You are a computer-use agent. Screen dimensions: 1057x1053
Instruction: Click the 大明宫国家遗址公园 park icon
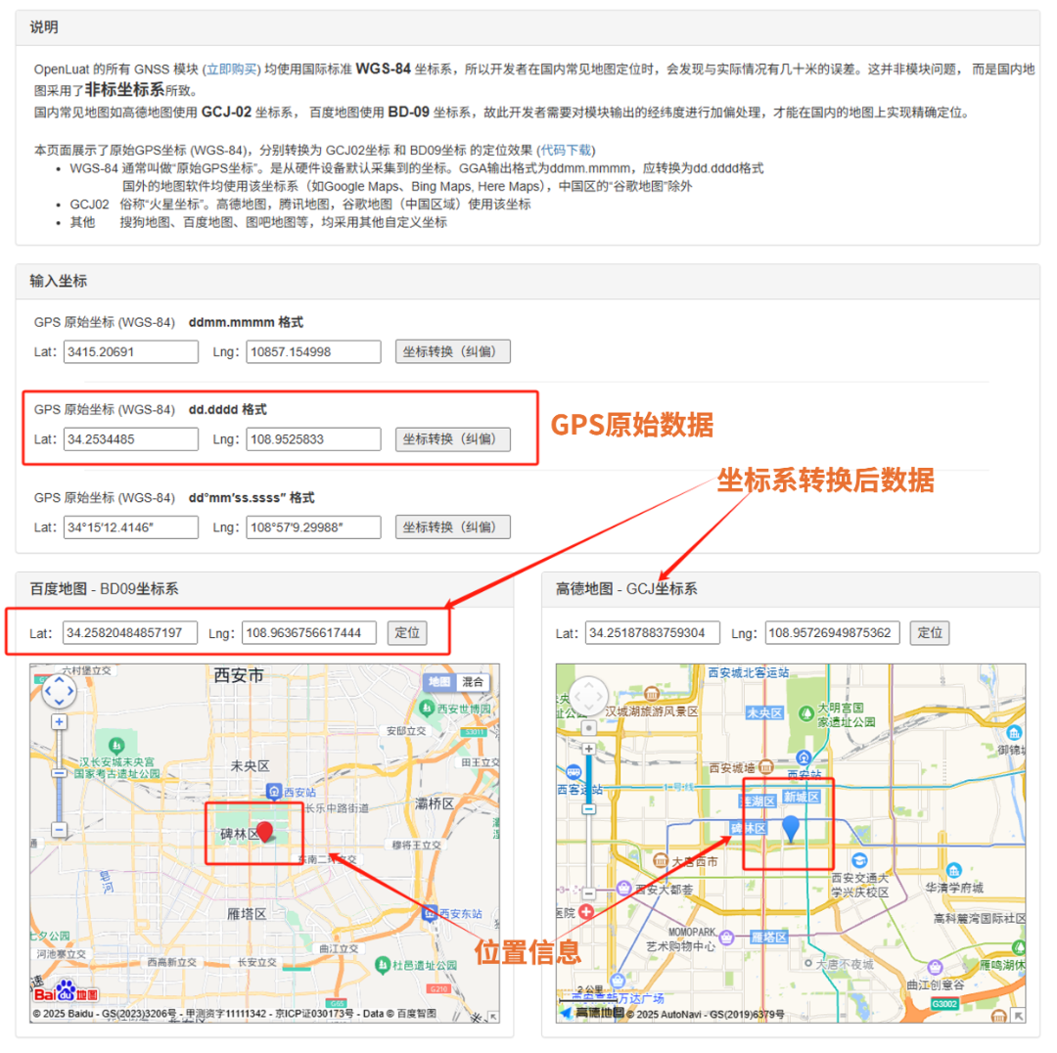pyautogui.click(x=805, y=713)
